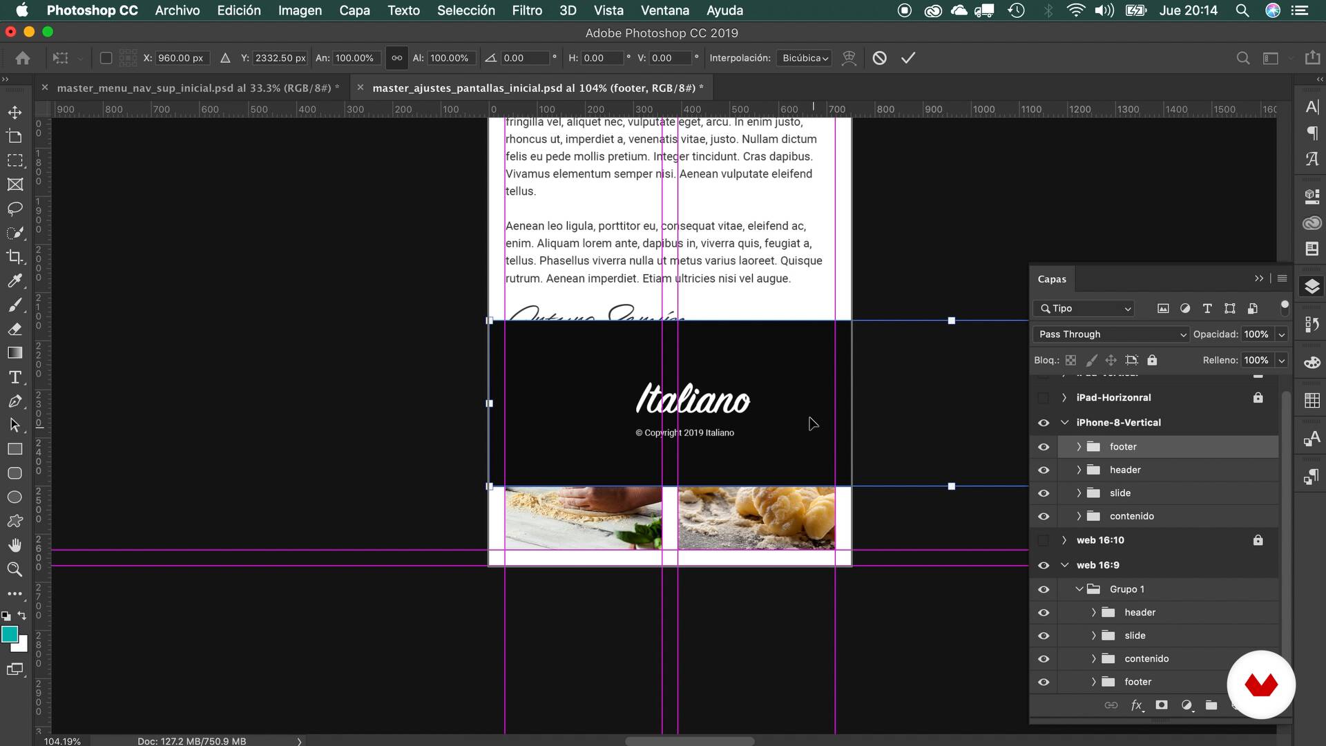Click the teal foreground color swatch

coord(10,634)
